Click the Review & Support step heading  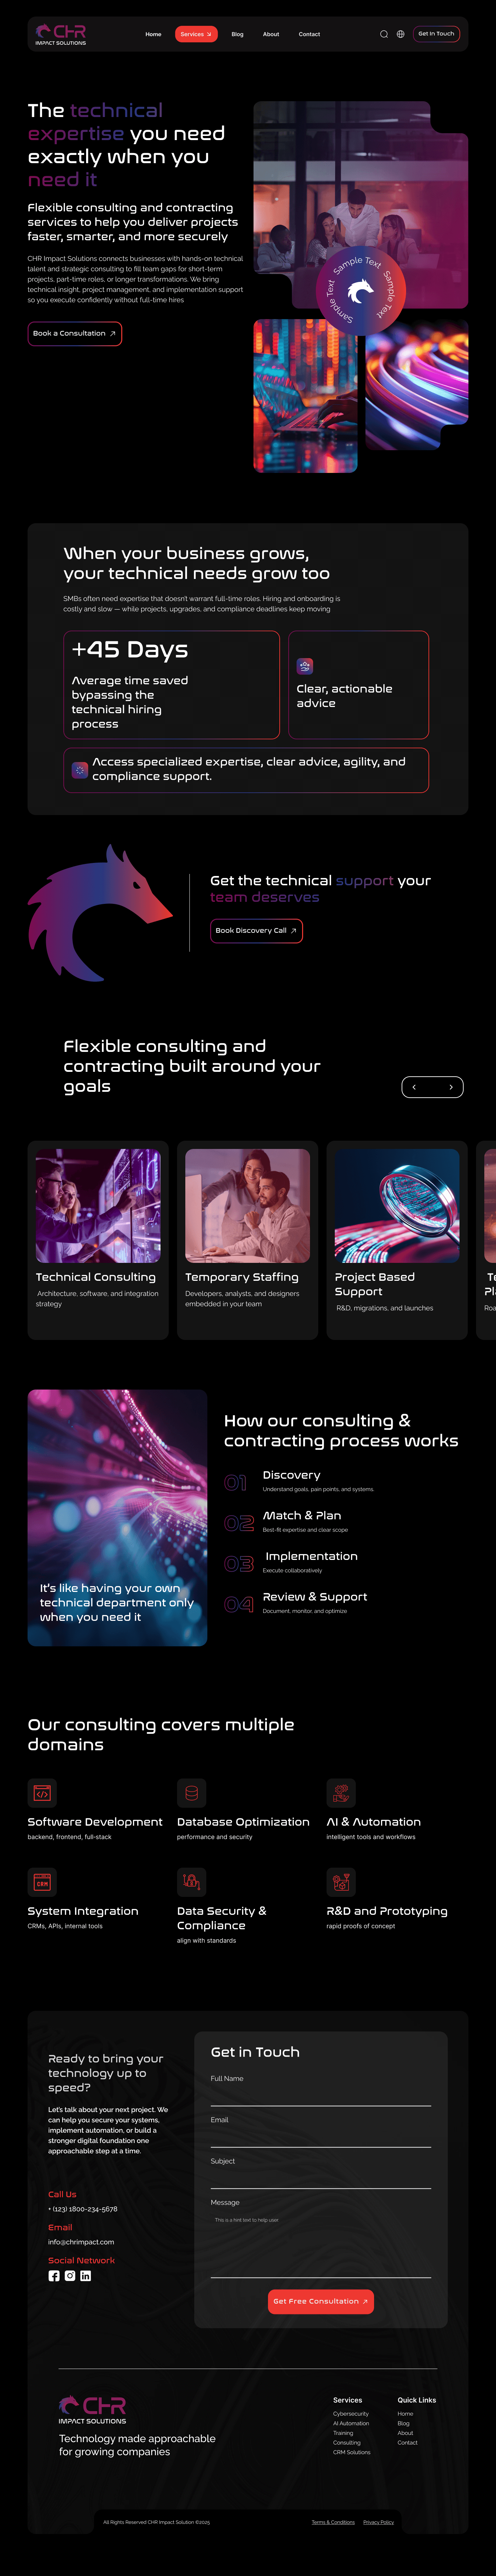click(x=315, y=1597)
